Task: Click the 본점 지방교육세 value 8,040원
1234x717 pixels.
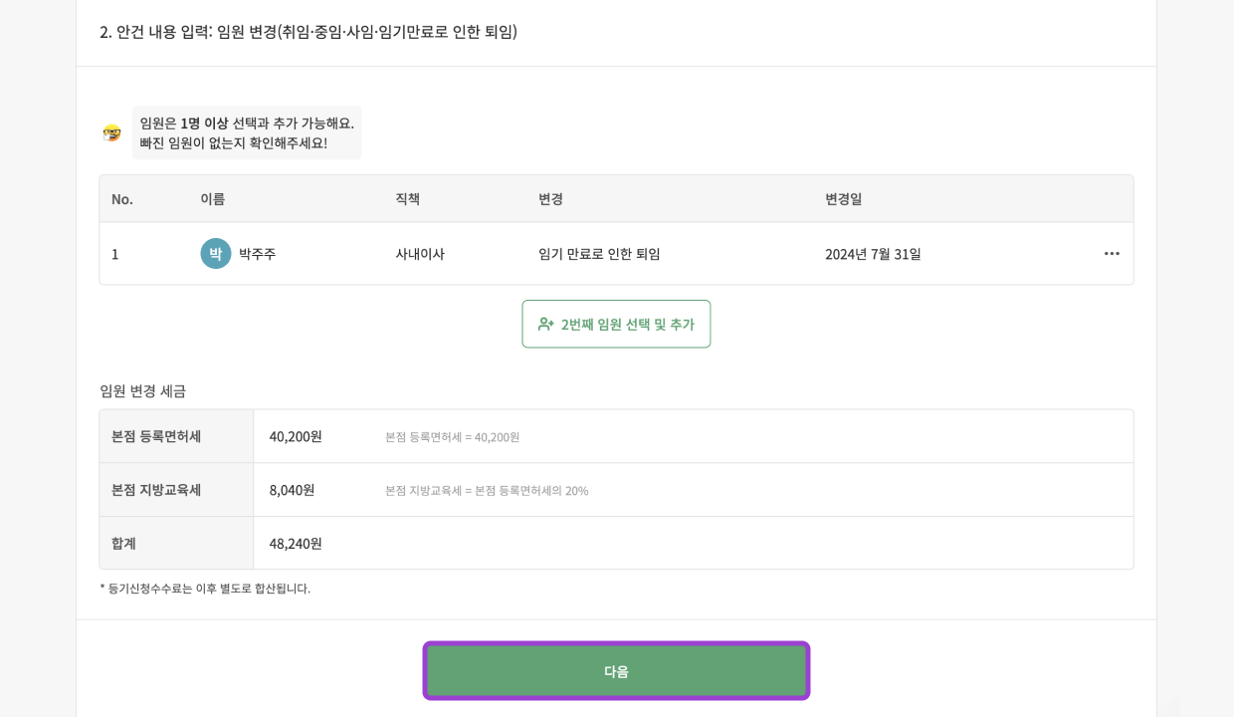Action: pyautogui.click(x=294, y=490)
